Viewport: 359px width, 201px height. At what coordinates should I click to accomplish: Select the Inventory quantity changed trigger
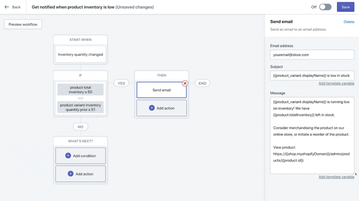81,55
